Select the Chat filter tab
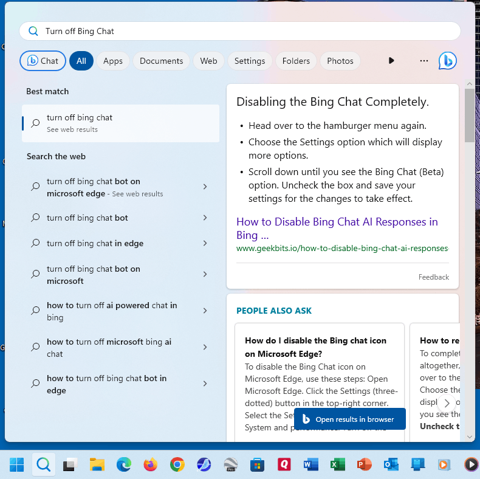 (43, 61)
